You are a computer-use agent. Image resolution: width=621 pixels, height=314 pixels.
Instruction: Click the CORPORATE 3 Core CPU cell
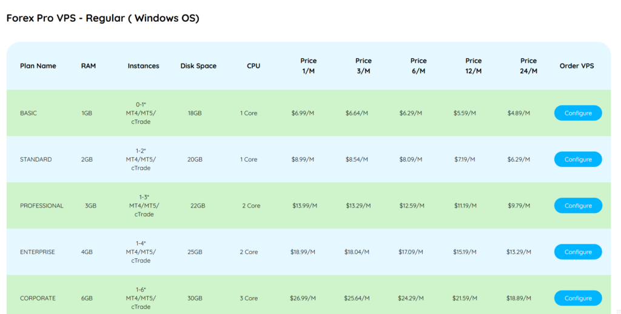coord(249,298)
